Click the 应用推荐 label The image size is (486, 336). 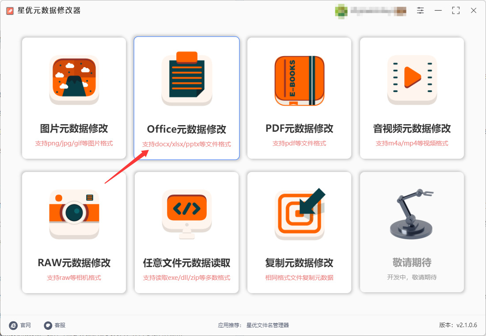tap(230, 325)
